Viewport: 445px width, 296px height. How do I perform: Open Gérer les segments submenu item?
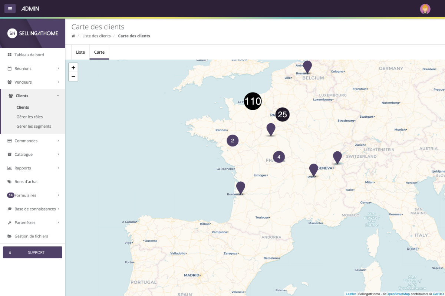pos(34,126)
